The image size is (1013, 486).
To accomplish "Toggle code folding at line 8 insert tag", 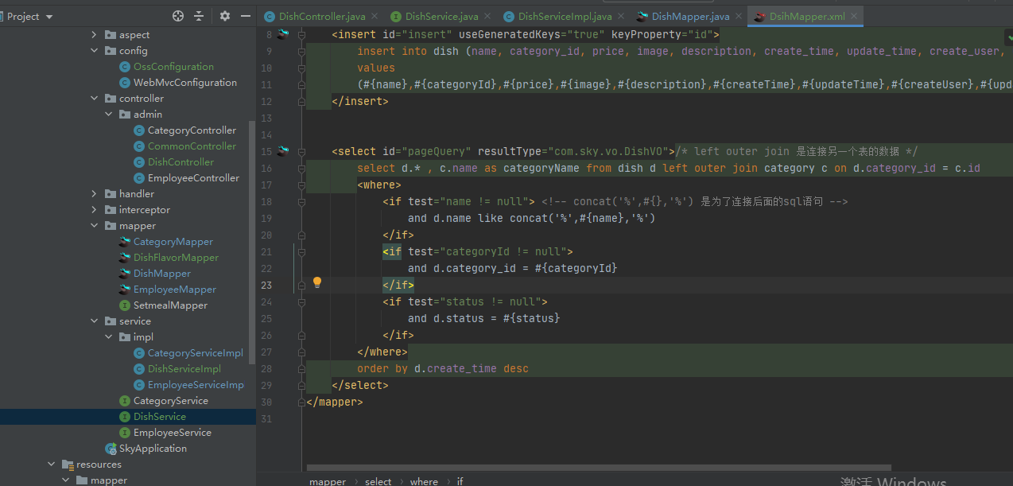I will pyautogui.click(x=301, y=34).
